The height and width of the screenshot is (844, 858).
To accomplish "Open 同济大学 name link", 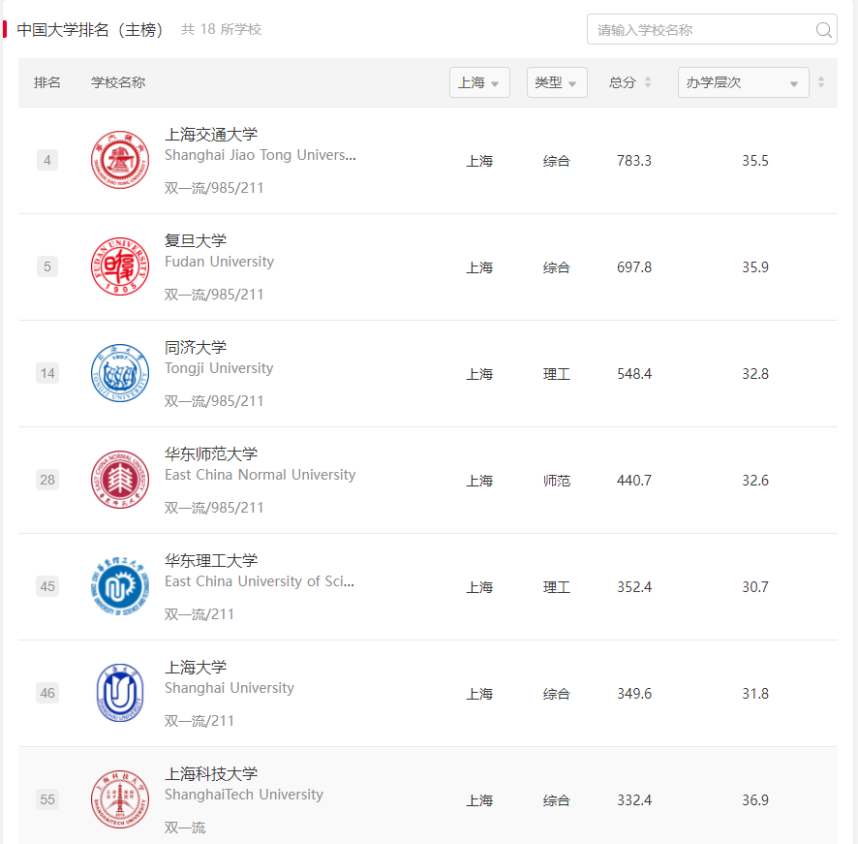I will (196, 347).
